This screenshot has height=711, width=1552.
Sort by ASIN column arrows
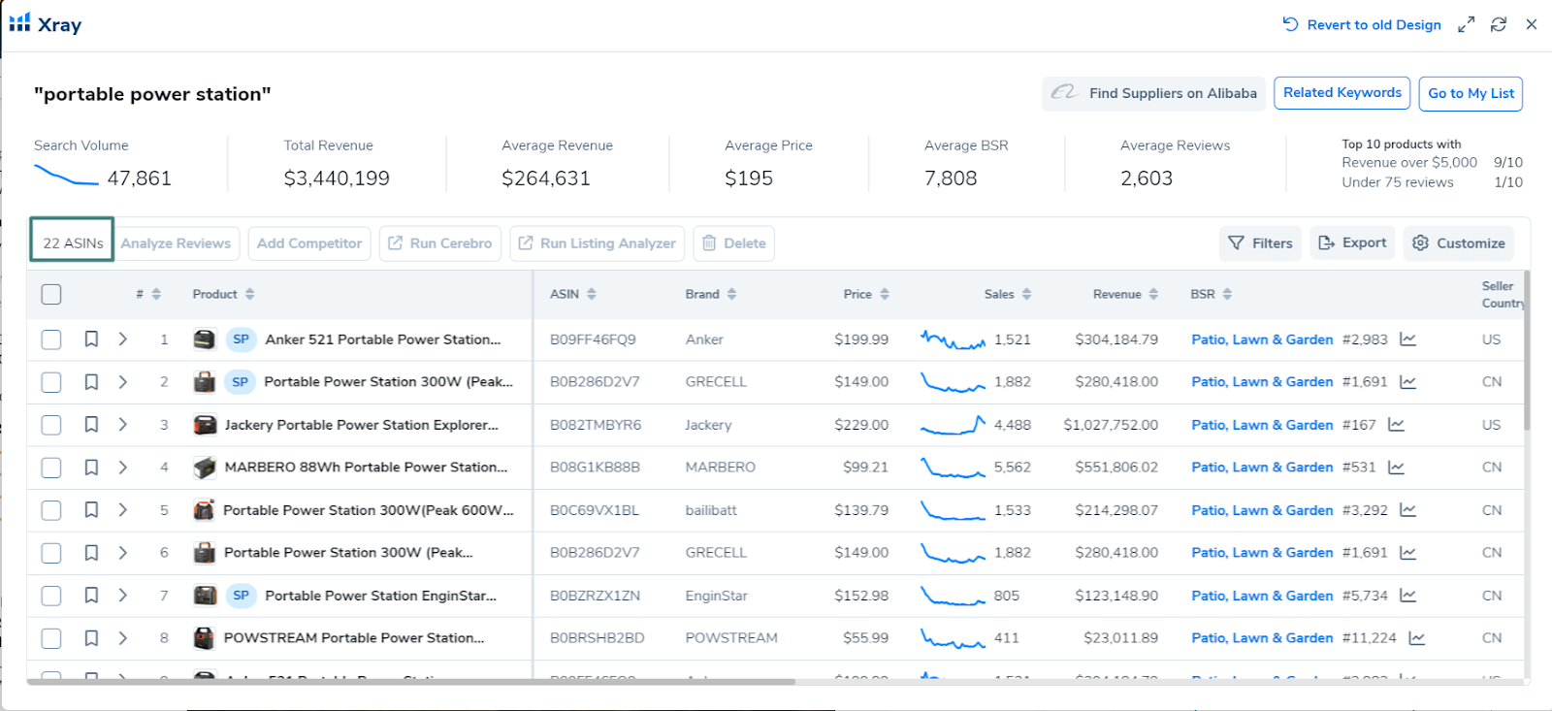tap(592, 294)
